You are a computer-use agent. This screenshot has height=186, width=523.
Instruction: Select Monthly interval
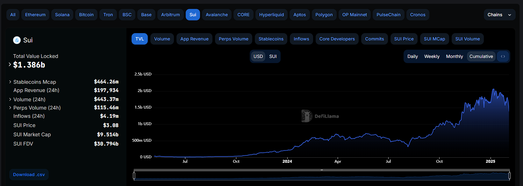pos(455,56)
